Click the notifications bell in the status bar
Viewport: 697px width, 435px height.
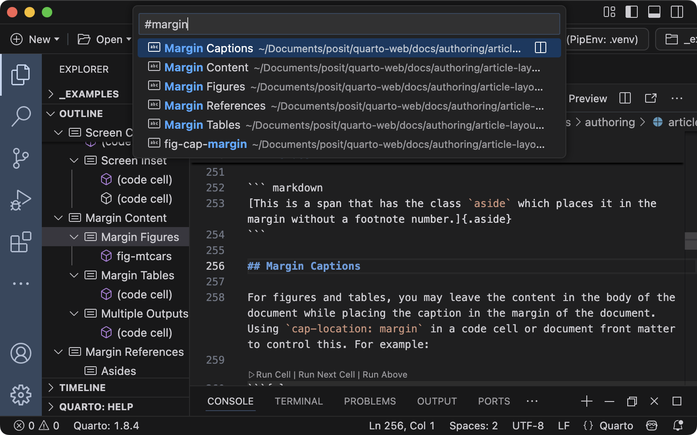[x=678, y=425]
